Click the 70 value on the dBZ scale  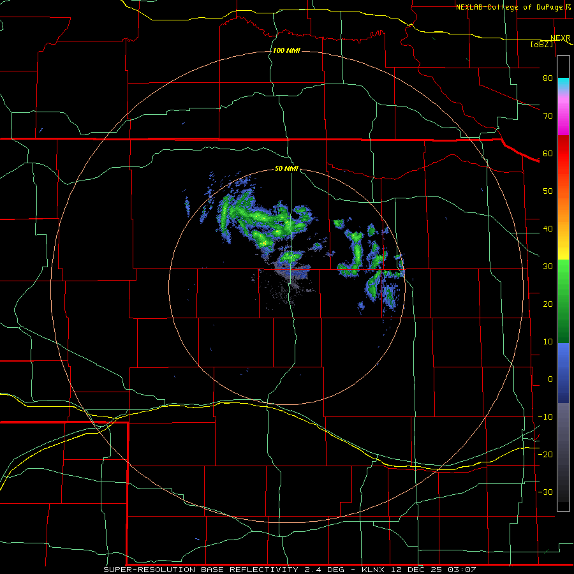pos(548,115)
